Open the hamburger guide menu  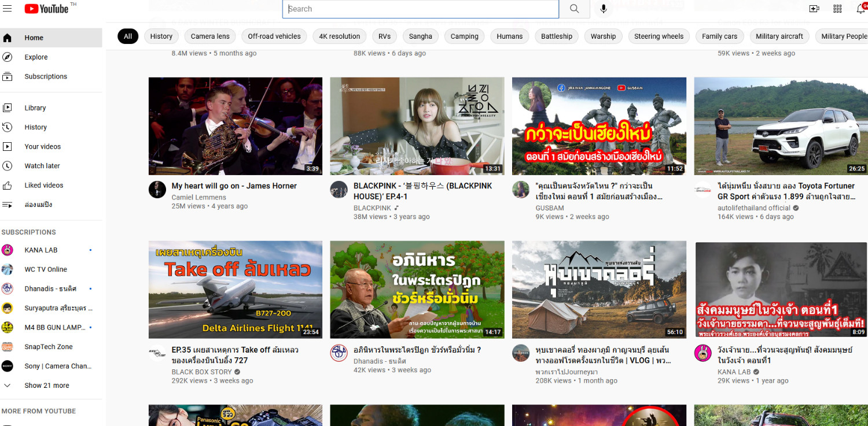pos(8,9)
